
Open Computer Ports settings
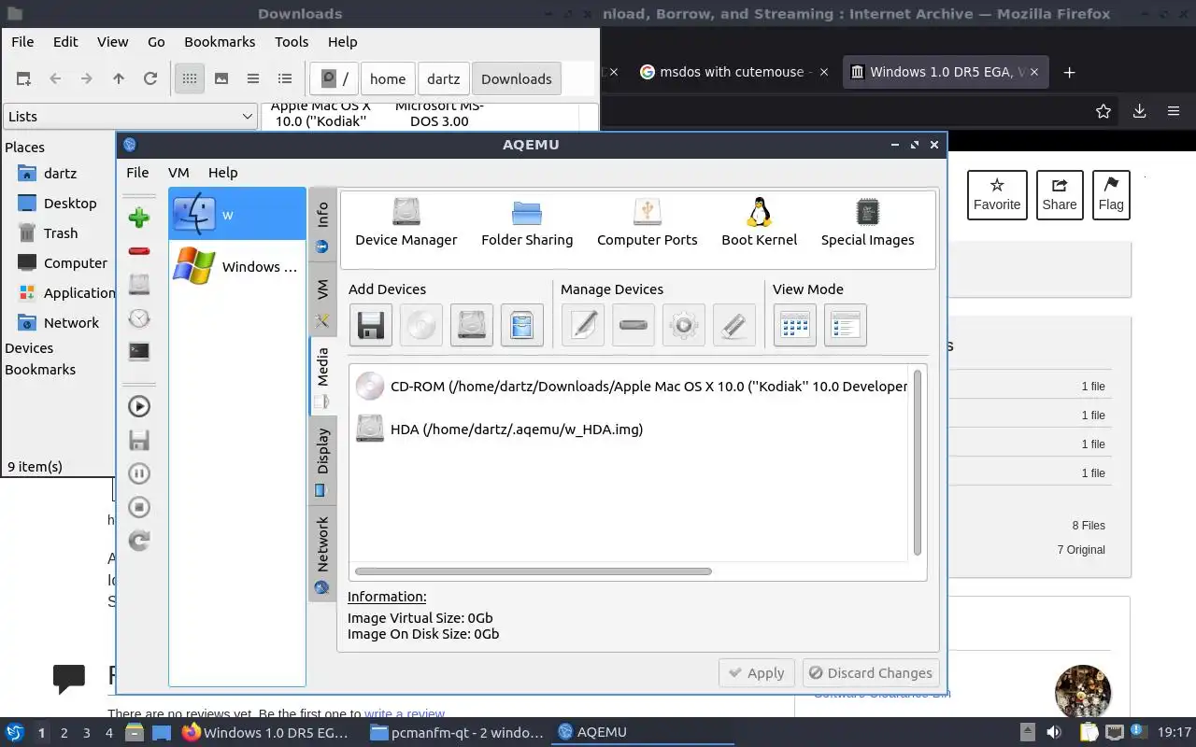(x=648, y=222)
